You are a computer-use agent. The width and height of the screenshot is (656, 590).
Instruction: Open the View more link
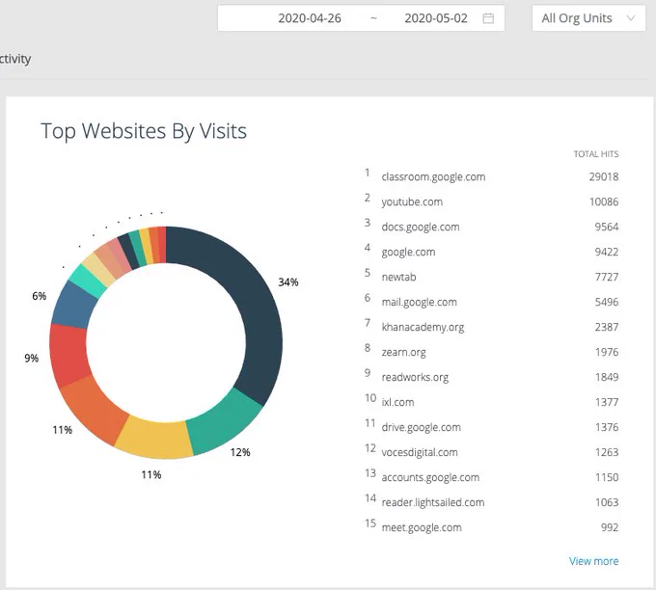coord(593,561)
